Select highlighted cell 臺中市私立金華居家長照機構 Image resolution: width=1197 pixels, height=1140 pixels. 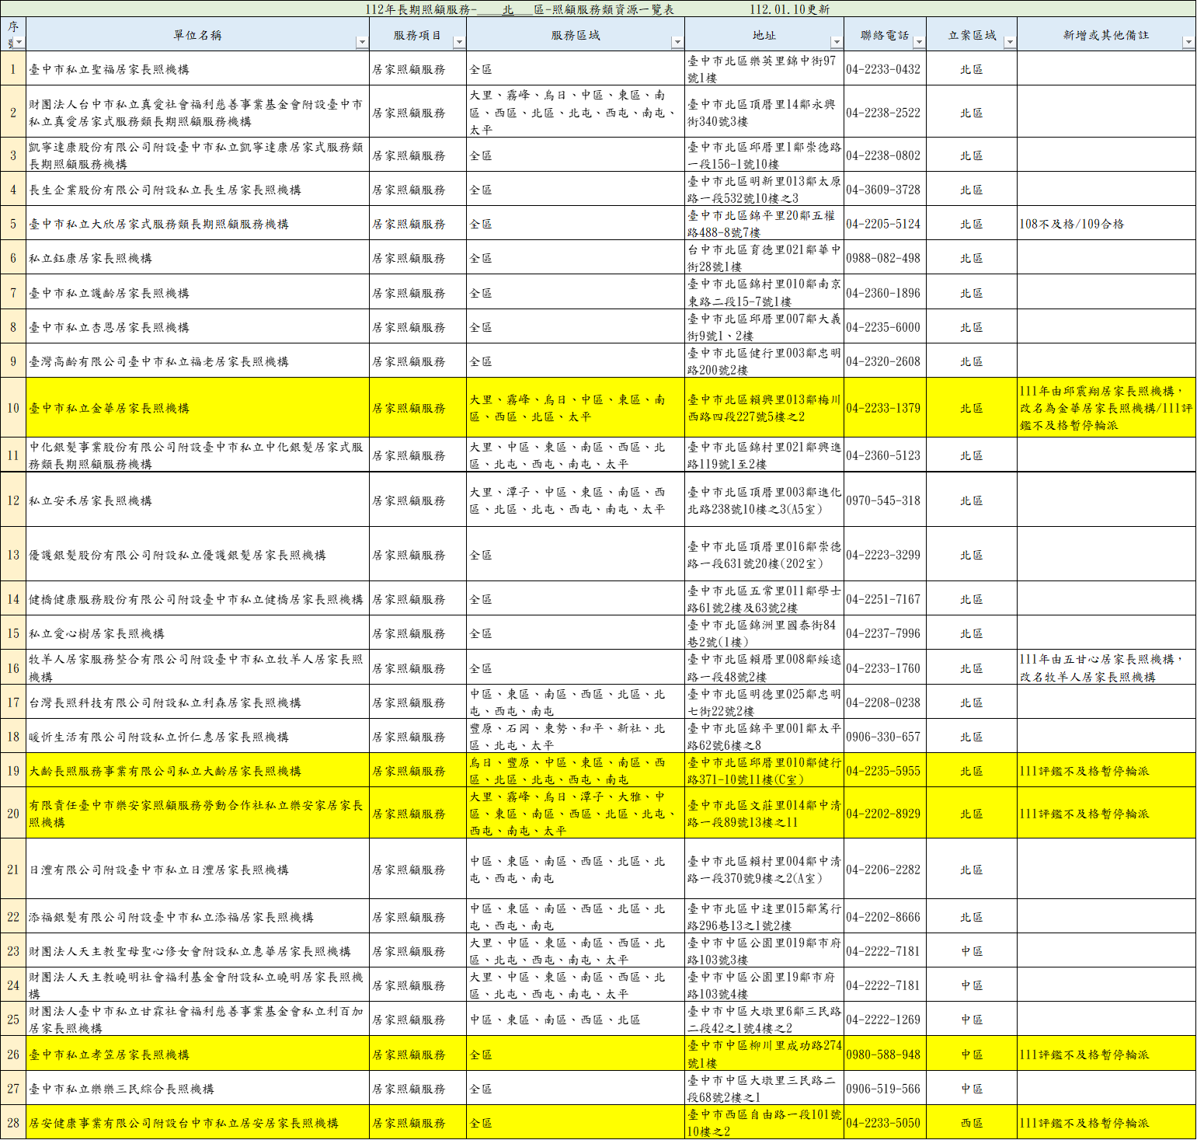197,408
